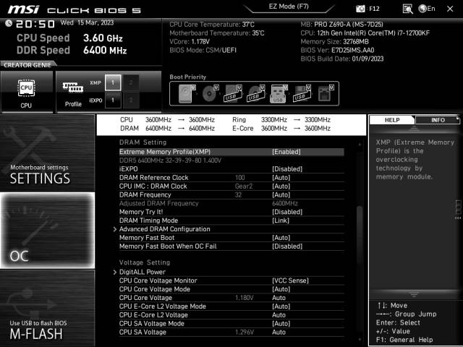Expand DigitALL Power submenu

pos(143,272)
